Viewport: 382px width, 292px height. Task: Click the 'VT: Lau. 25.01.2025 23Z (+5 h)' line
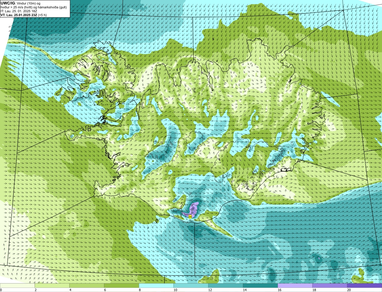(x=24, y=15)
